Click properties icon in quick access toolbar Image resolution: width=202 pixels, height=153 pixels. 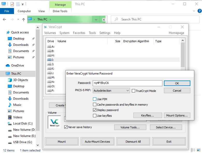pos(12,4)
